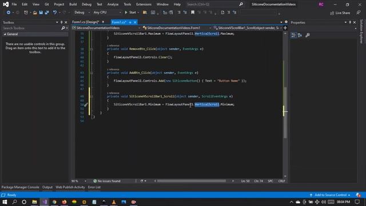Viewport: 366px width, 206px height.
Task: Open the Extensions menu
Action: click(144, 4)
